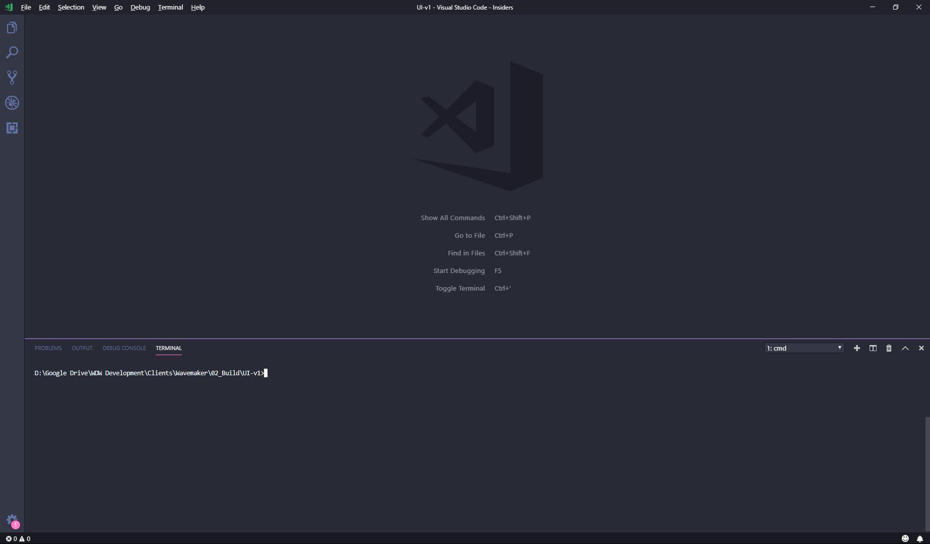Open the '1: cmd' terminal selector dropdown
The width and height of the screenshot is (930, 544).
point(803,348)
